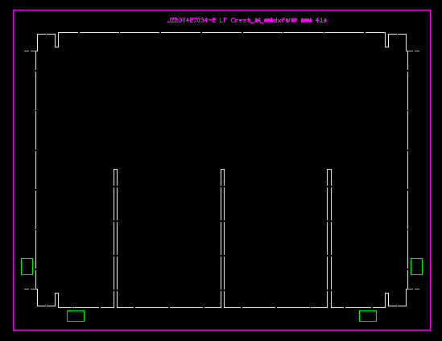Click the top-right white notch
Image resolution: width=442 pixels, height=341 pixels.
386,40
